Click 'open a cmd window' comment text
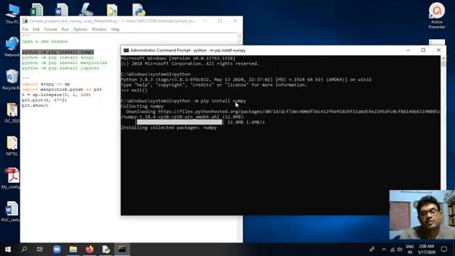 tap(45, 41)
